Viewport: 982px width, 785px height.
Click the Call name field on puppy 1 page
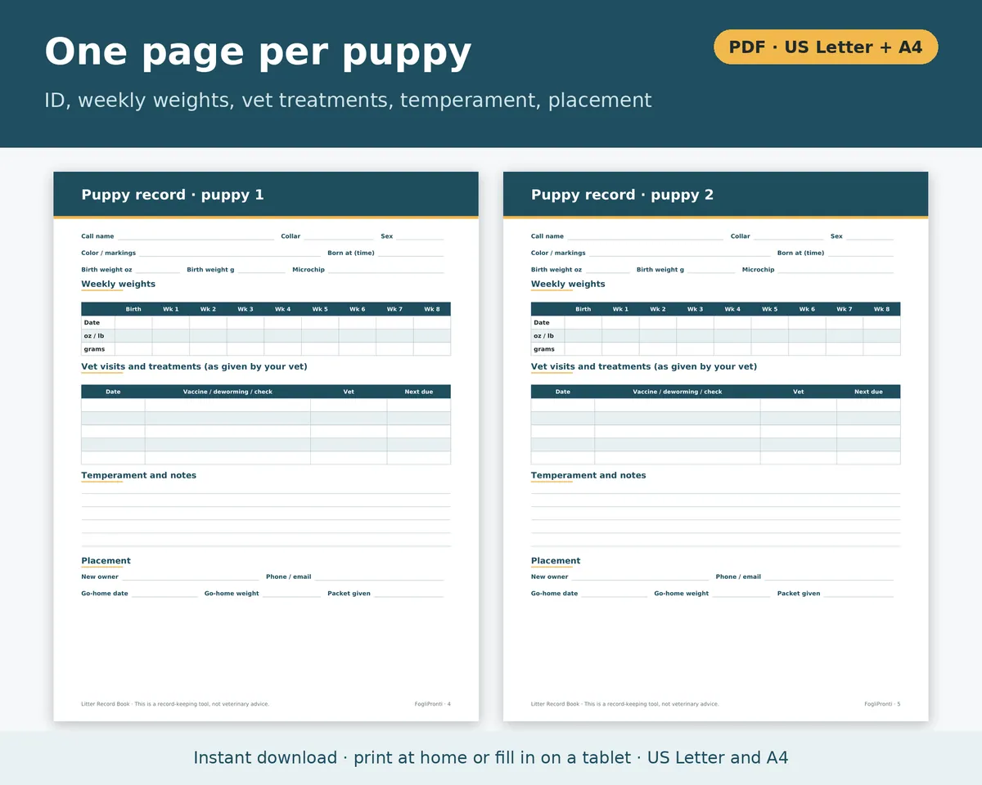tap(196, 236)
